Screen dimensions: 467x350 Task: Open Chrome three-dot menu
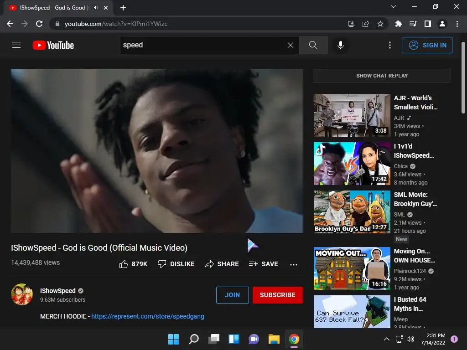457,24
